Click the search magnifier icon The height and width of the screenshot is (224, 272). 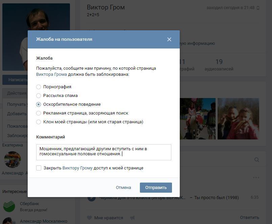257,160
